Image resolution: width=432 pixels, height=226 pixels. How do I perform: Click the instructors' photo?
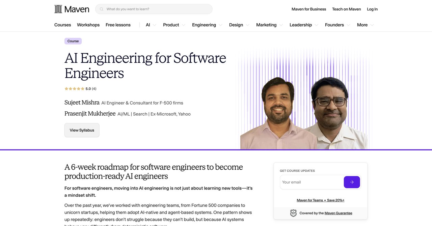[304, 113]
